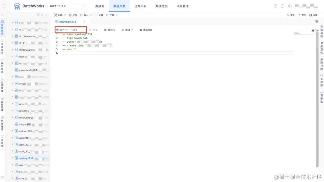Click the row limit input showing 1000
Image resolution: width=324 pixels, height=182 pixels.
[x=77, y=30]
